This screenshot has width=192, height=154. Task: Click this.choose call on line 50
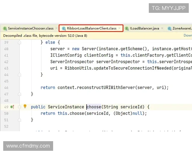(x=71, y=113)
